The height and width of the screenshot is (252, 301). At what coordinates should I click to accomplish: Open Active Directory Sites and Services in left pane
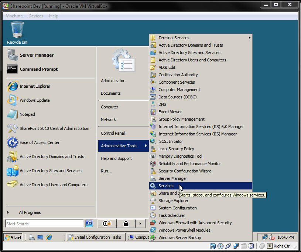coord(50,171)
